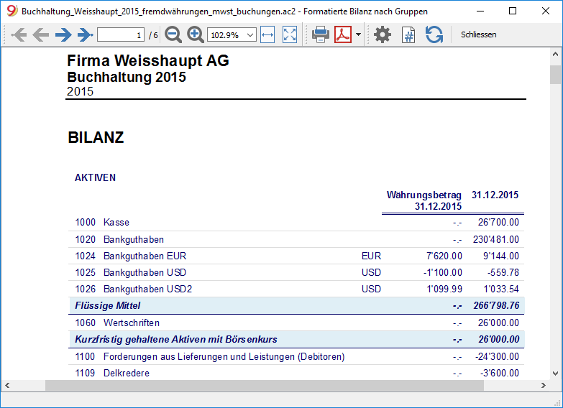The image size is (563, 408).
Task: Click the amount -559.78
Action: [x=503, y=272]
